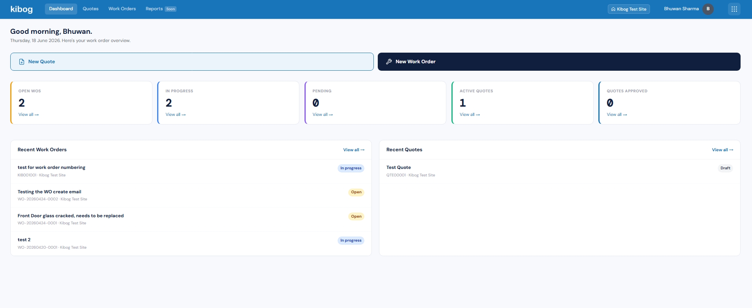752x308 pixels.
Task: Switch to the Work Orders tab
Action: [x=122, y=9]
